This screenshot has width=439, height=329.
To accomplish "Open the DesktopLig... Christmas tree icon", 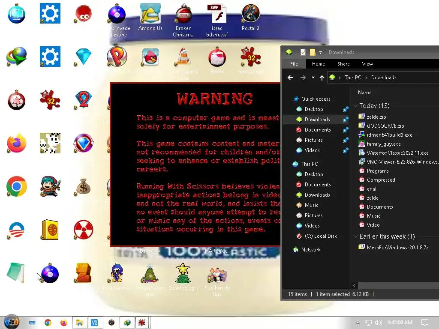I will click(183, 277).
